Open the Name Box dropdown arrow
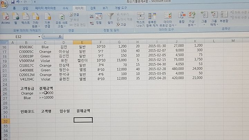Screen dimensions: 249x140 [39, 37]
